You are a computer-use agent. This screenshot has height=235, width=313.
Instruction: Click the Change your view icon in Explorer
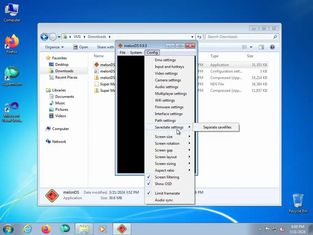[245, 47]
